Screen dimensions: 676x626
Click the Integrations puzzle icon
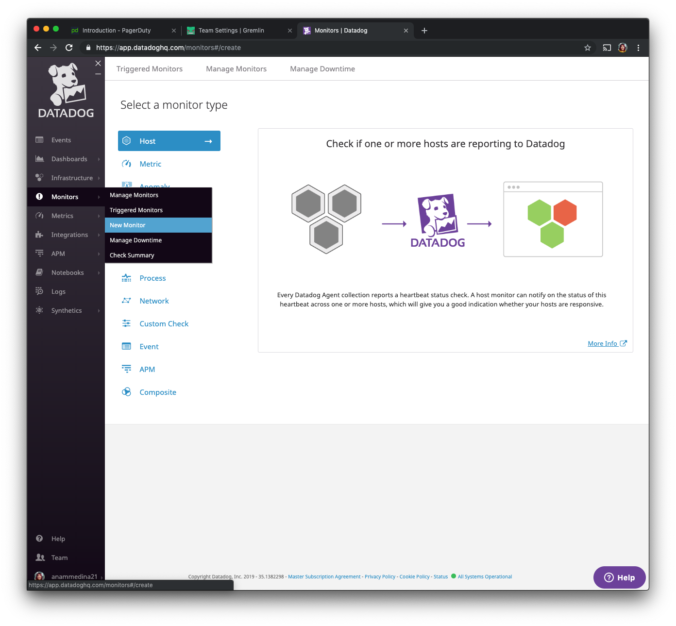tap(39, 235)
